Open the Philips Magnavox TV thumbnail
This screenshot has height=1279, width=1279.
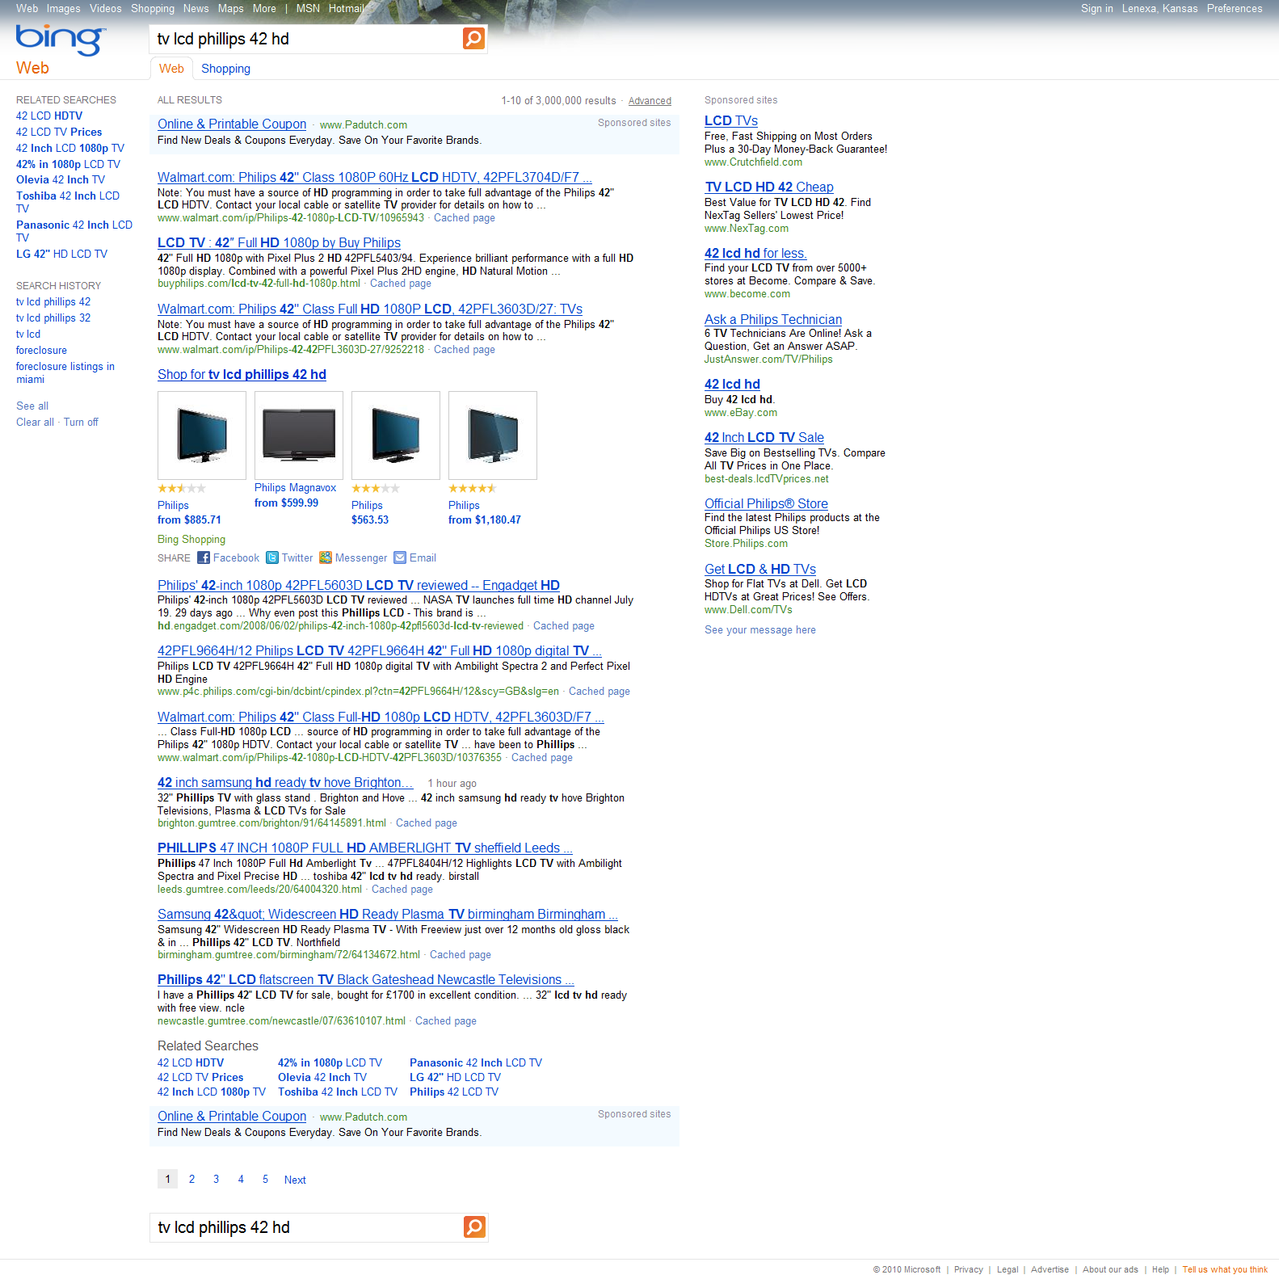(x=299, y=435)
